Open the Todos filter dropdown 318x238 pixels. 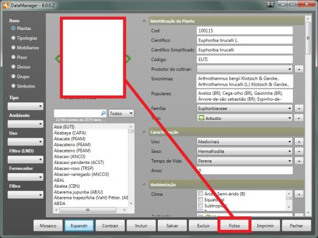pyautogui.click(x=121, y=113)
